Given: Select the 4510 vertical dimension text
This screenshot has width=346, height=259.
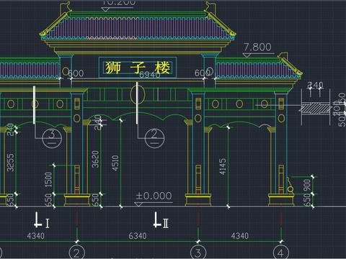Looking at the screenshot, I should (x=115, y=163).
